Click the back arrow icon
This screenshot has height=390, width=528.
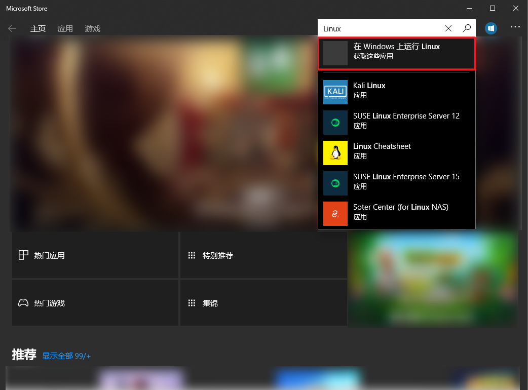coord(12,28)
